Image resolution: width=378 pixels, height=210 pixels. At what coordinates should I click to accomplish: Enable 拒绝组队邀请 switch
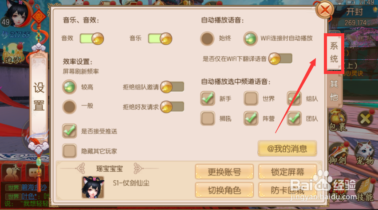172,87
